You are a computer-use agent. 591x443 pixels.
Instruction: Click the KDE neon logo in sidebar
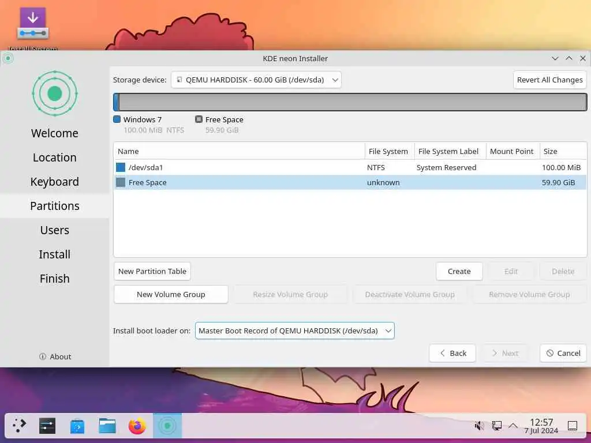pos(55,93)
